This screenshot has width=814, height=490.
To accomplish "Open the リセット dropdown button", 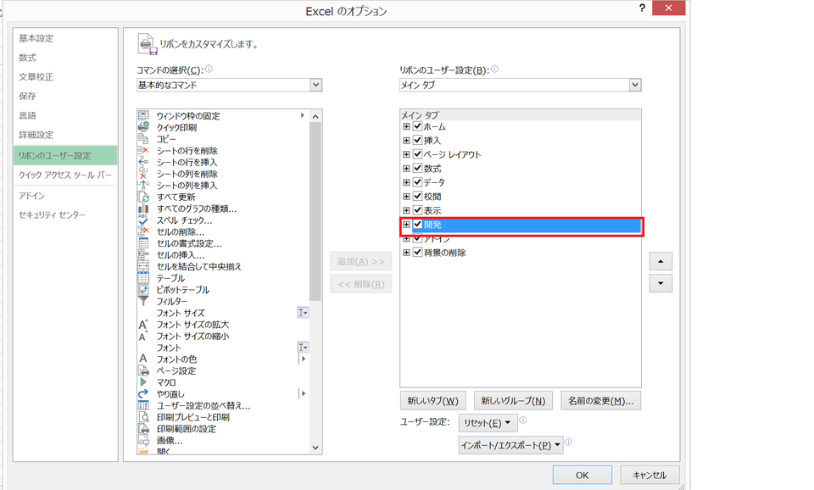I will point(488,423).
